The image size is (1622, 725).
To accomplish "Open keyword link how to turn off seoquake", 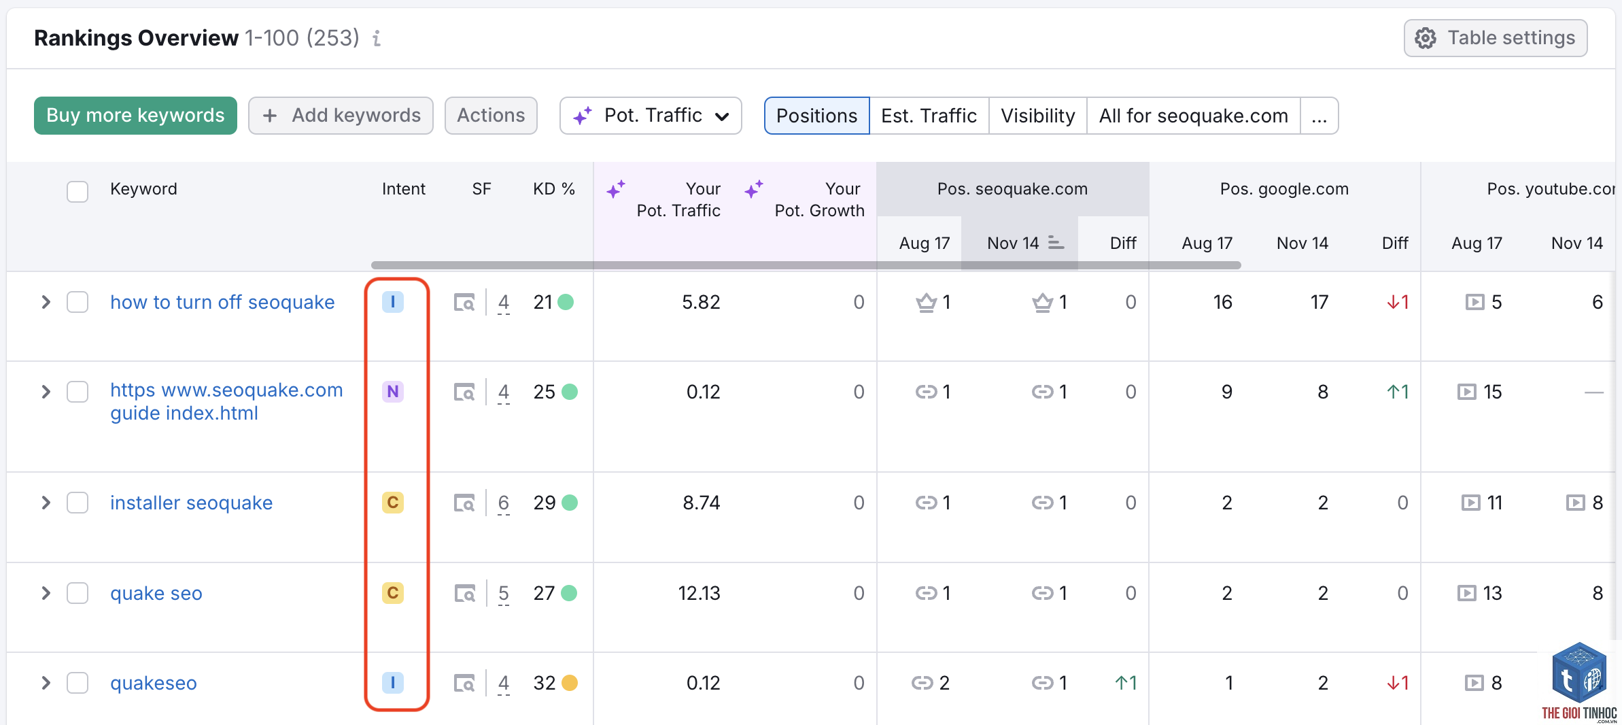I will click(x=222, y=302).
